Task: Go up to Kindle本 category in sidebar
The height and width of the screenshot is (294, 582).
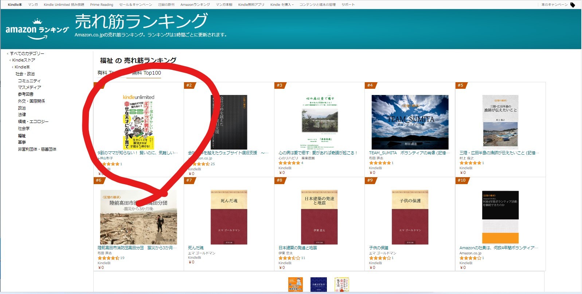Action: click(x=22, y=67)
